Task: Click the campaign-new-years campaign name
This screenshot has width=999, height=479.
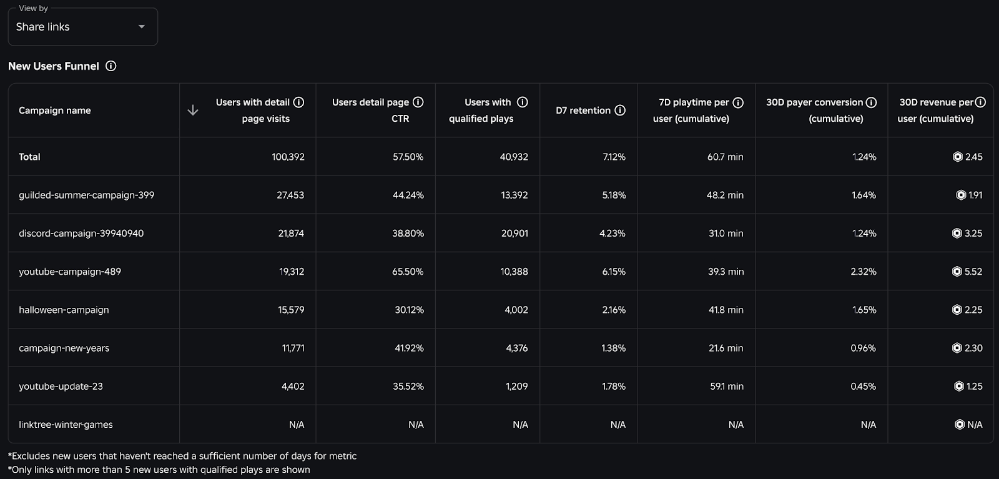Action: coord(64,348)
